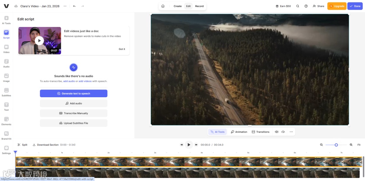Open the project name more options menu

65,6
